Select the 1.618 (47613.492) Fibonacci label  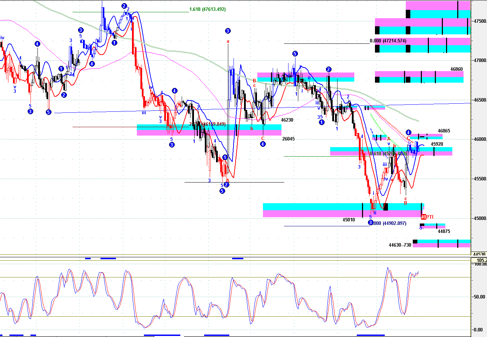207,9
